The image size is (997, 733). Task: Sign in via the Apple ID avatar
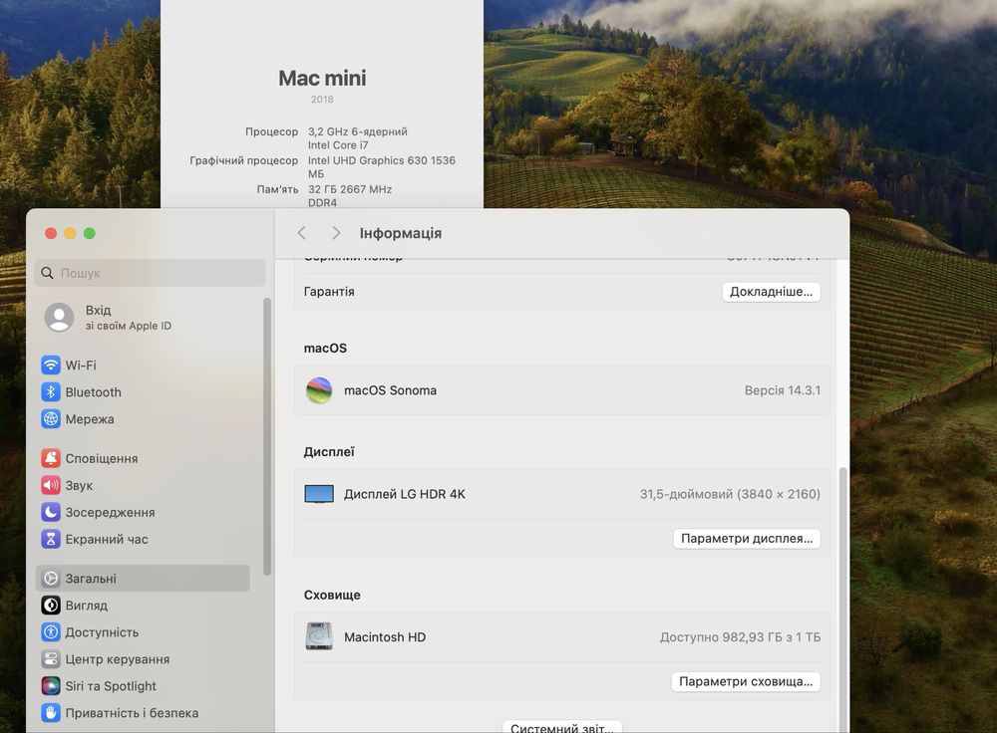coord(59,317)
